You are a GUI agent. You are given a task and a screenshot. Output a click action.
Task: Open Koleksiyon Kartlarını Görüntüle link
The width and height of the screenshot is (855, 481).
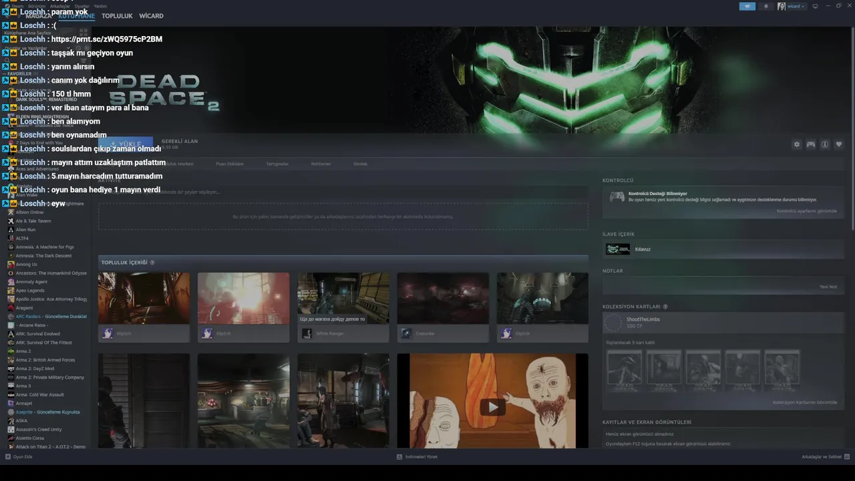(x=805, y=402)
